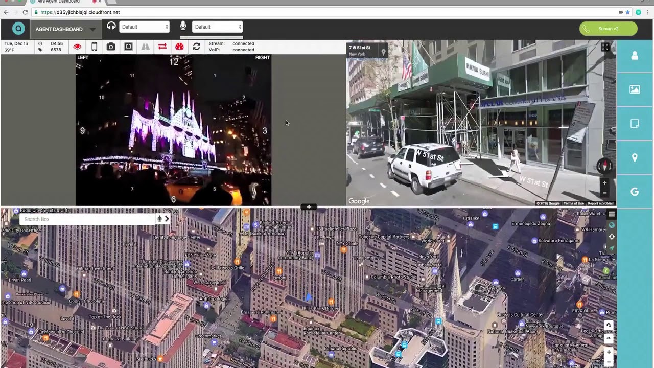This screenshot has height=368, width=654.
Task: Click the red dashboard gauge icon
Action: [179, 47]
